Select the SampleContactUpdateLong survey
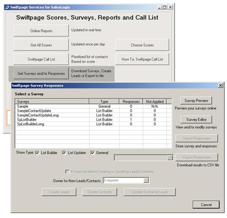The width and height of the screenshot is (227, 218). pos(93,115)
